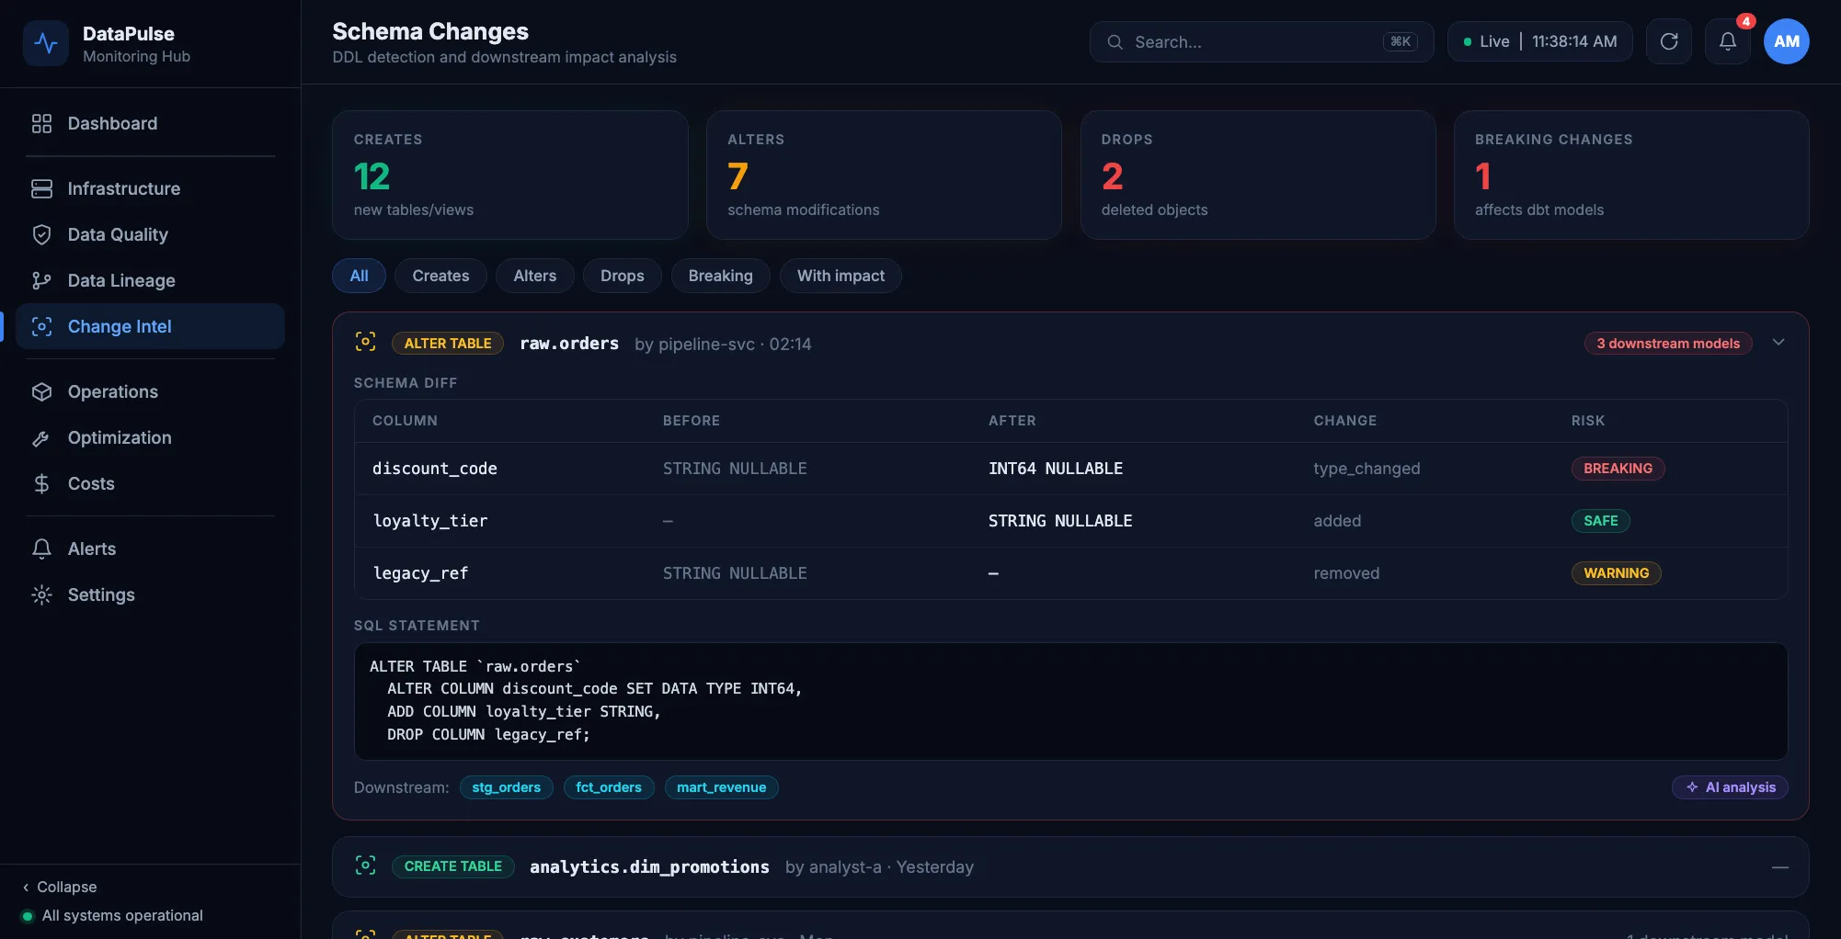
Task: Focus the Search input field
Action: (x=1262, y=41)
